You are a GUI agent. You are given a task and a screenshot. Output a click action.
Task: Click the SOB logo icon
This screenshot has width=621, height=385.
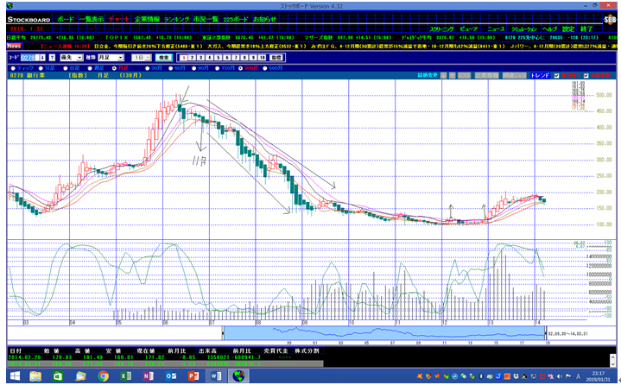coord(610,19)
